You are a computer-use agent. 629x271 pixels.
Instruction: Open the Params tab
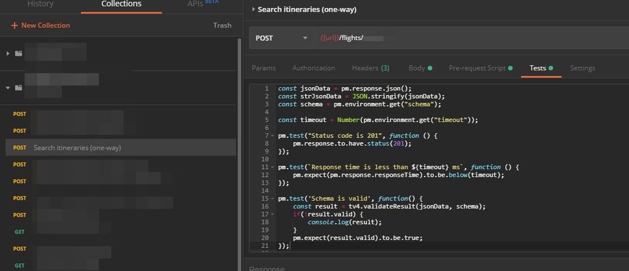(x=263, y=68)
